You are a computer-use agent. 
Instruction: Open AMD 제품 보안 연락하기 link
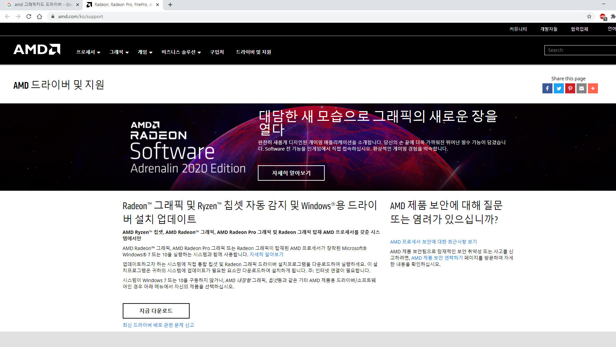pos(437,258)
